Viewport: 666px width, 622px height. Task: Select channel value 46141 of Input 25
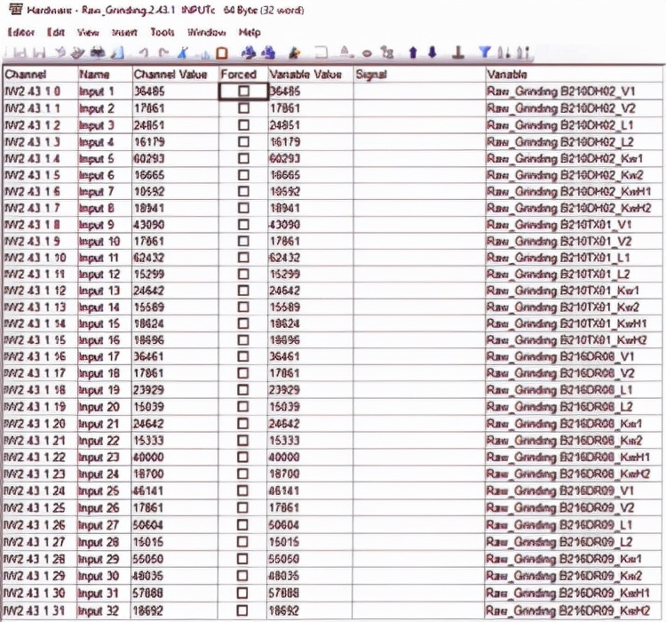click(x=176, y=490)
